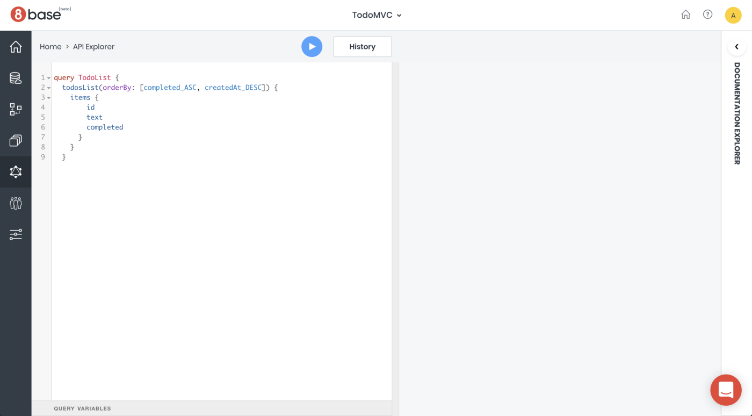Viewport: 752px width, 416px height.
Task: Expand the Query Variables section
Action: [82, 408]
